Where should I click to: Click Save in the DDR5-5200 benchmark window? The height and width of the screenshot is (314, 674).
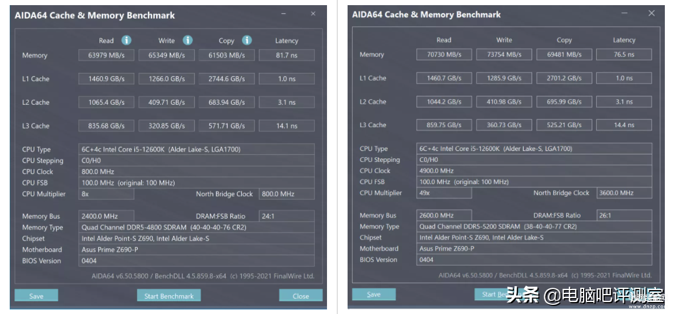click(x=373, y=294)
